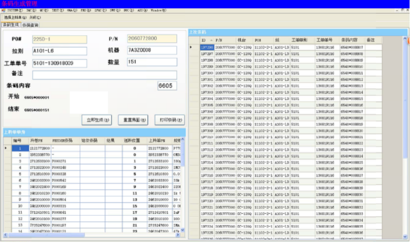Focus the P/N field showing 2060772800
This screenshot has height=242, width=410.
[x=152, y=38]
